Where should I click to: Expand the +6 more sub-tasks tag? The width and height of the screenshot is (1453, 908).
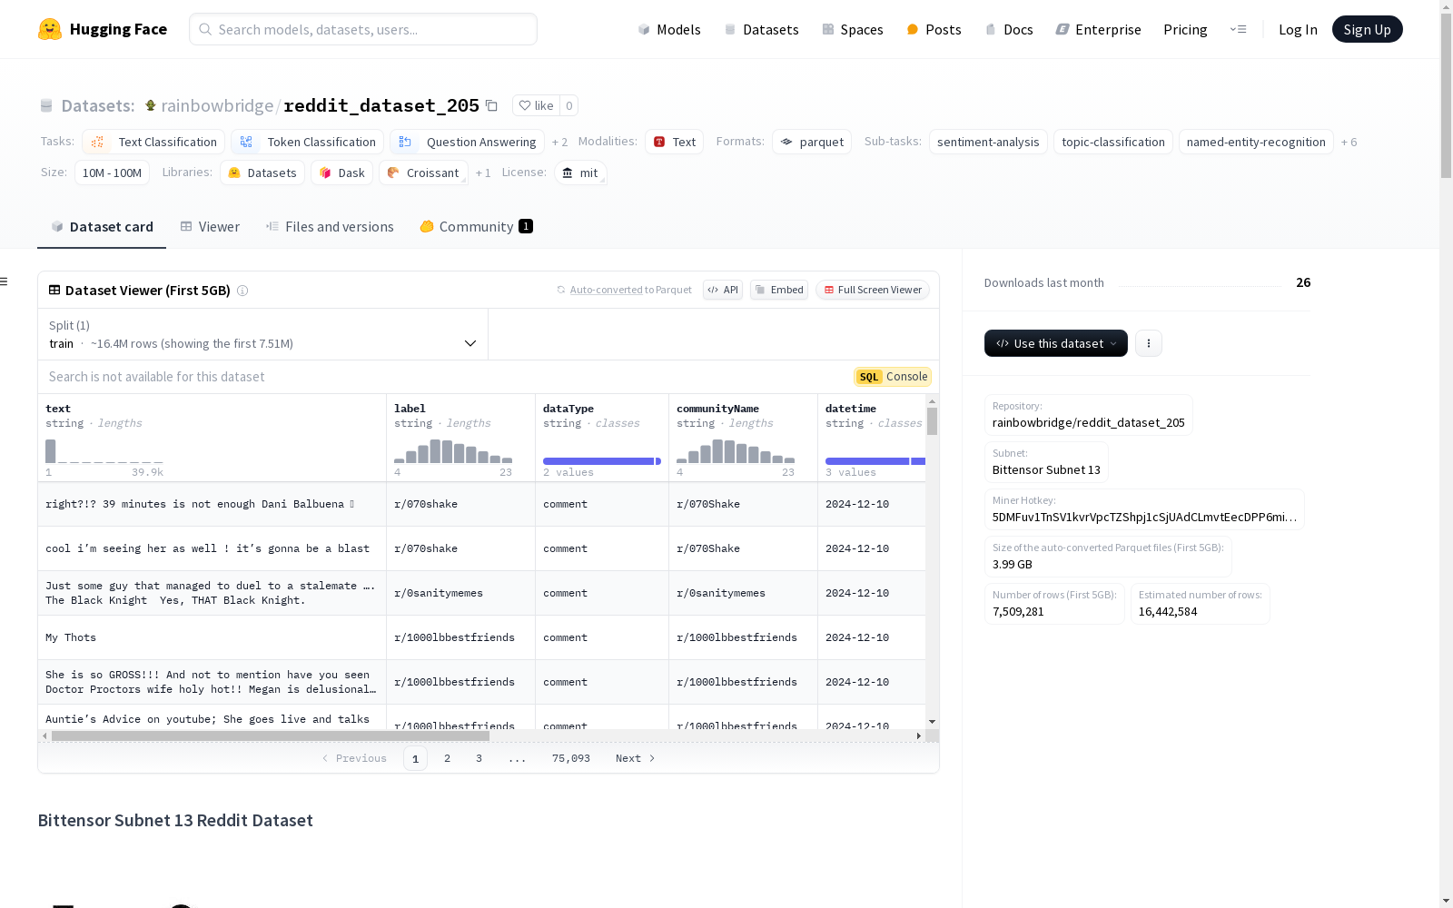(x=1349, y=142)
